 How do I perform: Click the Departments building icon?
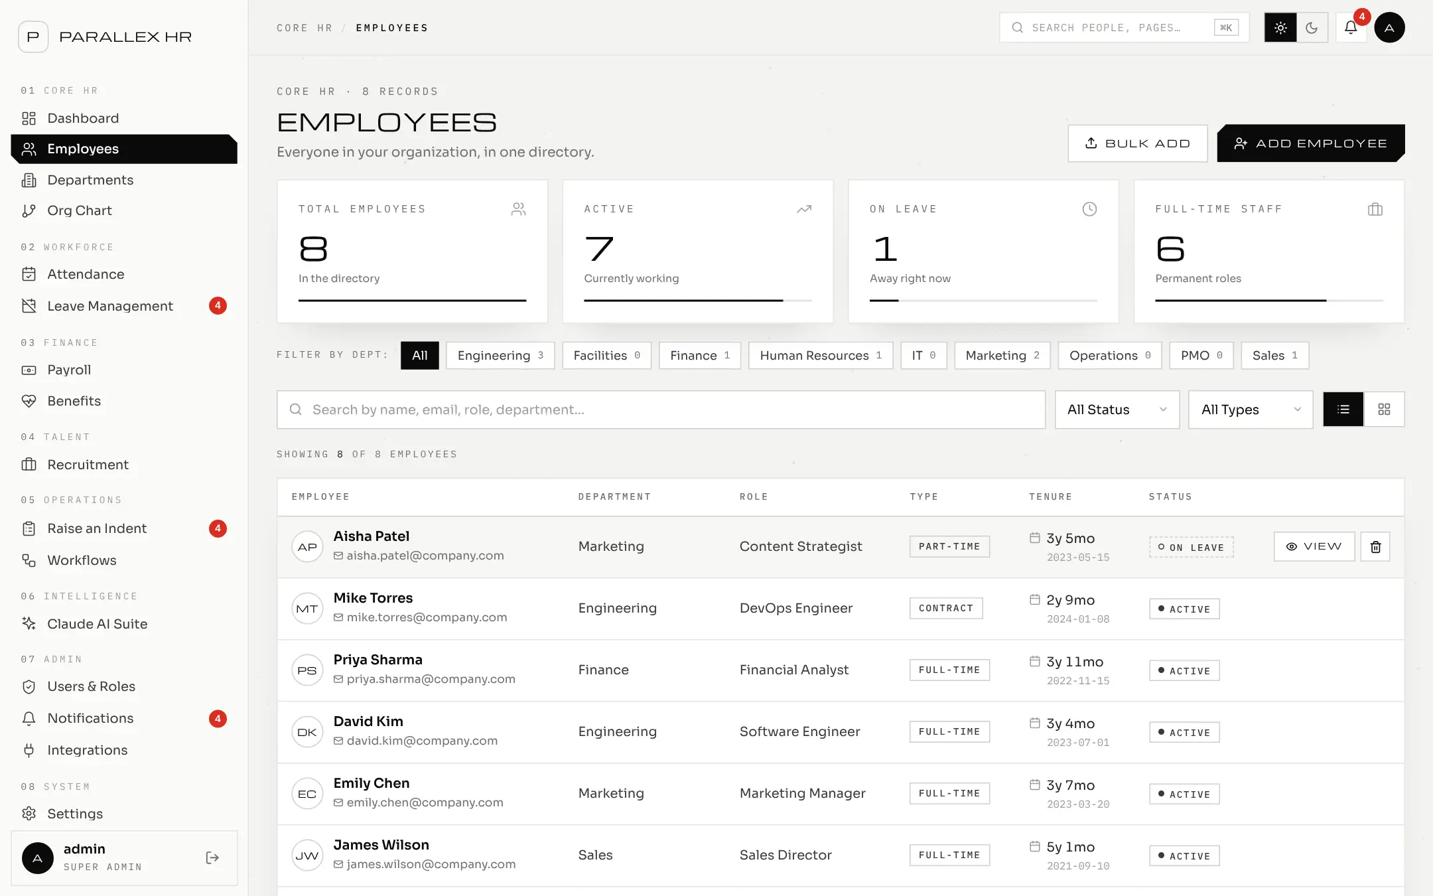pos(29,180)
